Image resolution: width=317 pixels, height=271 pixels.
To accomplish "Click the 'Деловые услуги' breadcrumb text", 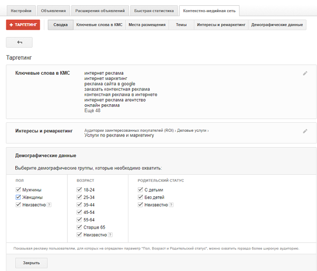I will (192, 130).
